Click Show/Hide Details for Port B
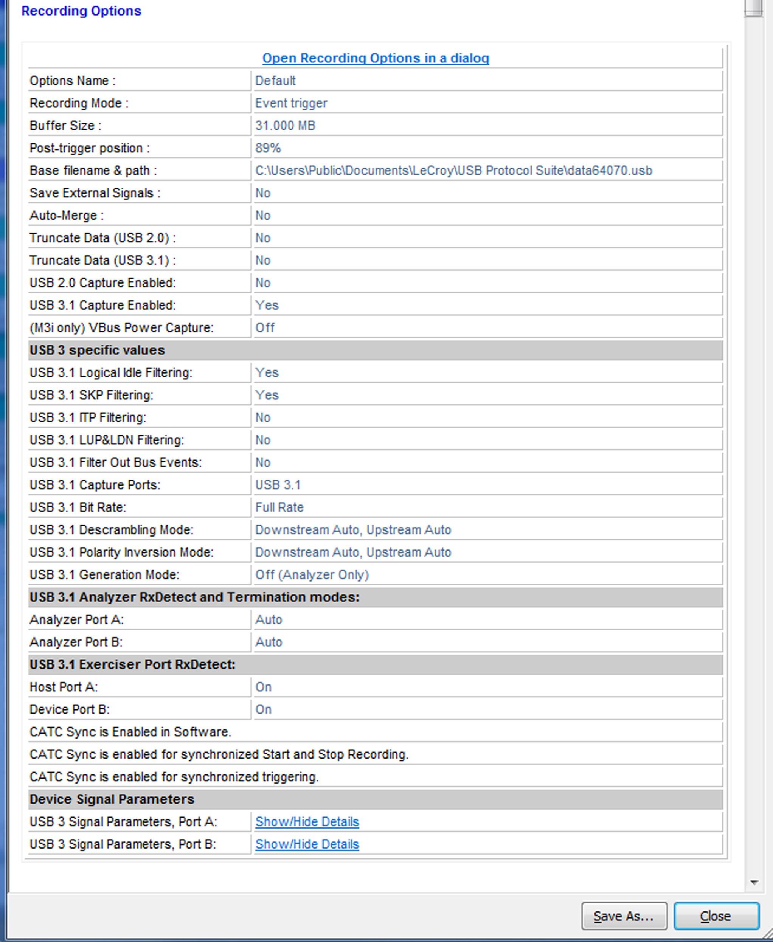Image resolution: width=773 pixels, height=942 pixels. [x=307, y=844]
